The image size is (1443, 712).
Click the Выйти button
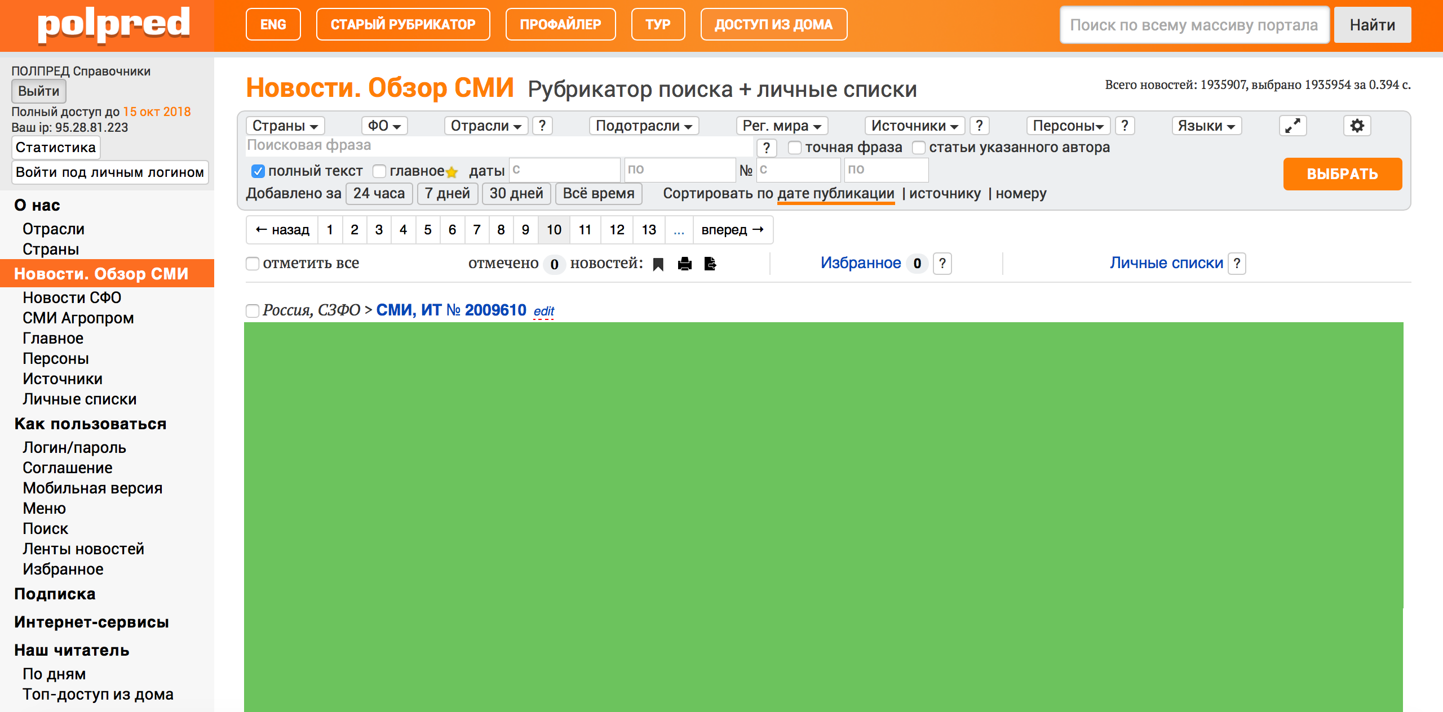point(39,91)
